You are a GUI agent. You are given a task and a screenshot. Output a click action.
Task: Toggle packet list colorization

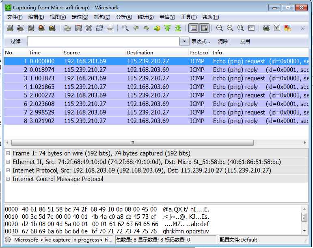point(194,28)
